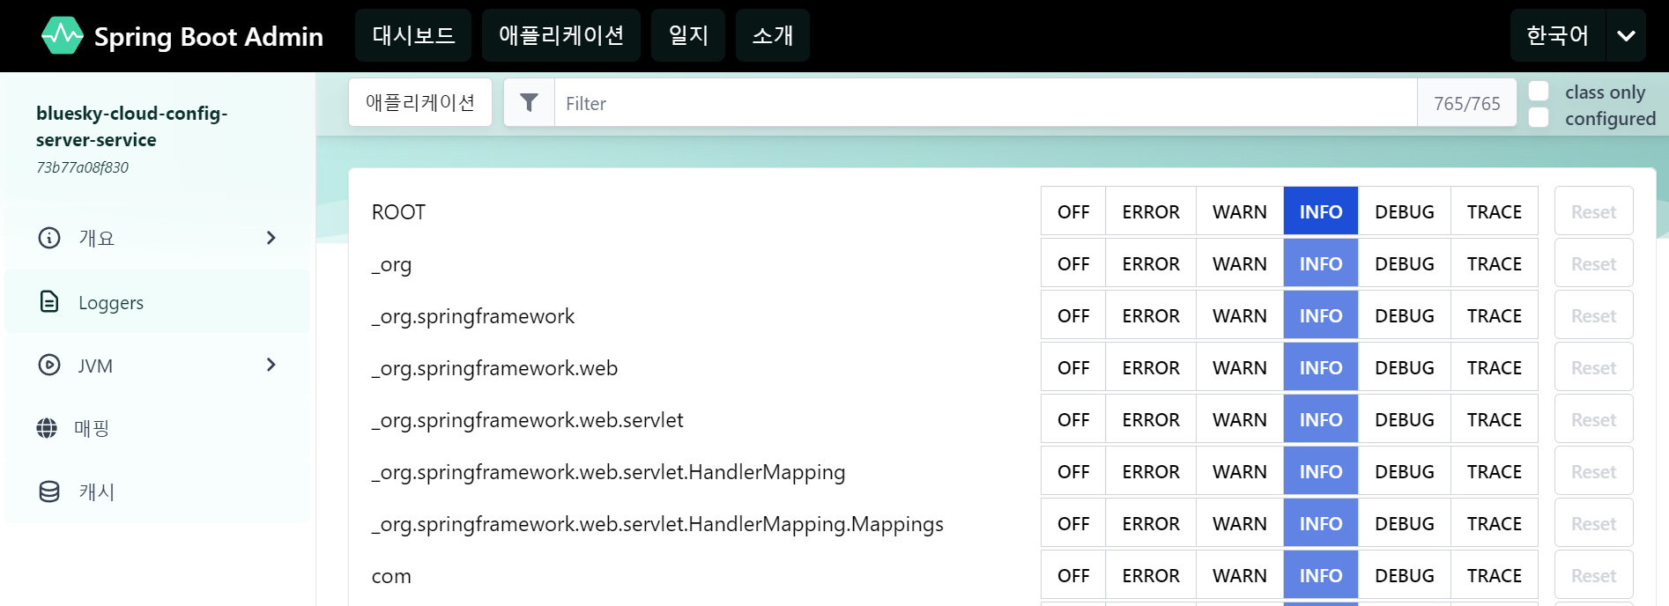This screenshot has height=606, width=1669.
Task: Reset the _org.springframework.web.servlet logger
Action: coord(1593,419)
